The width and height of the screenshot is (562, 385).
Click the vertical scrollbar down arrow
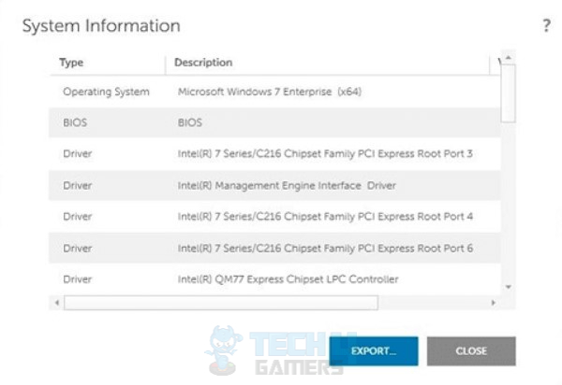pyautogui.click(x=509, y=287)
